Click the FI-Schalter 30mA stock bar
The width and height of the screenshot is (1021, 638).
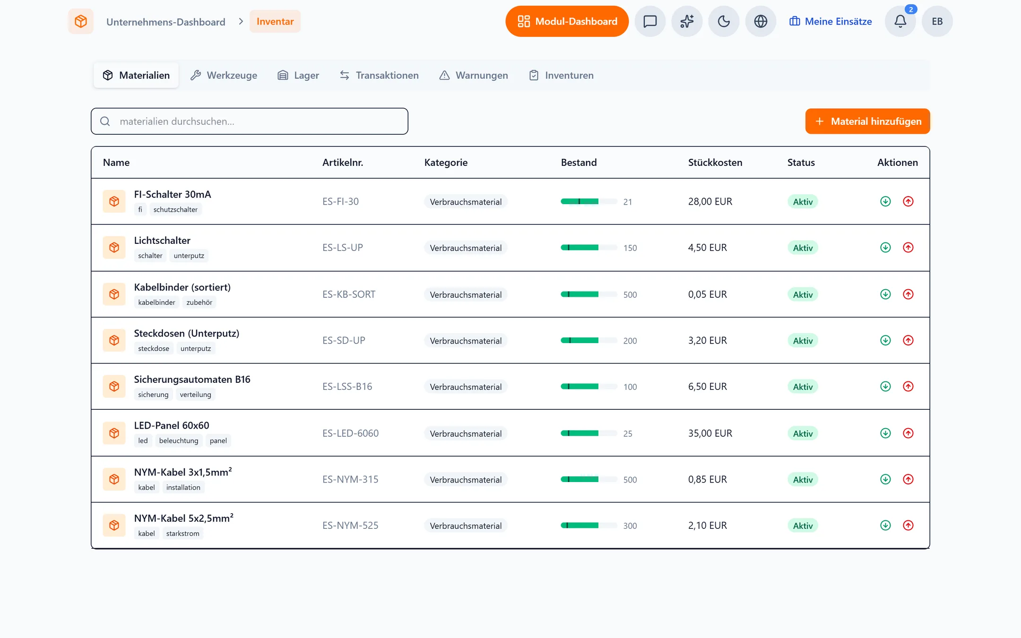coord(588,202)
